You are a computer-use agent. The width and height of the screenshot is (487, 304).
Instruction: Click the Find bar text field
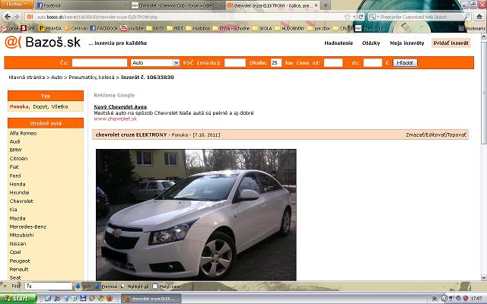tap(49, 286)
